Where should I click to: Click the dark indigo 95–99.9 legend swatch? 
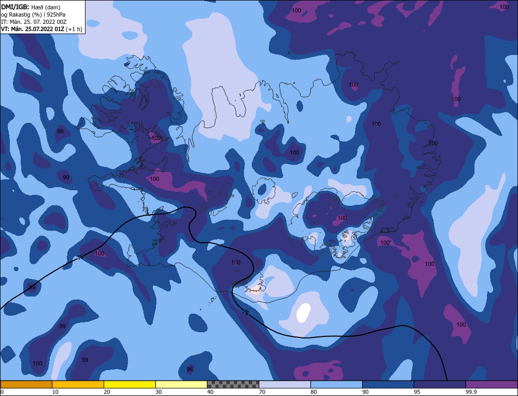(440, 384)
